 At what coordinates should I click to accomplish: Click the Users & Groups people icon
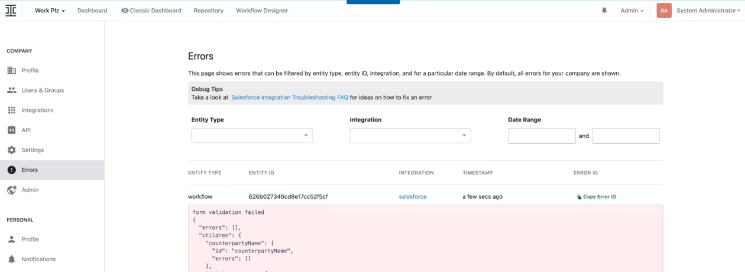point(12,90)
